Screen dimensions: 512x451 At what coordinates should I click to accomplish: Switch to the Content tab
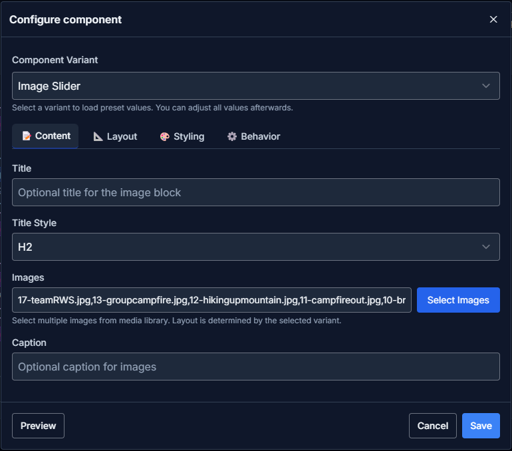45,136
